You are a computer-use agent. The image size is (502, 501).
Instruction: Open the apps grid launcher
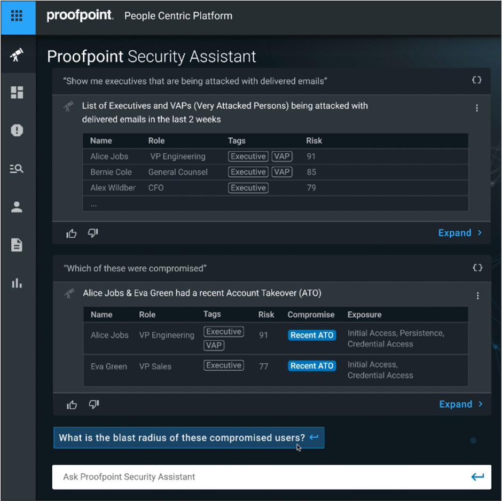[x=17, y=15]
